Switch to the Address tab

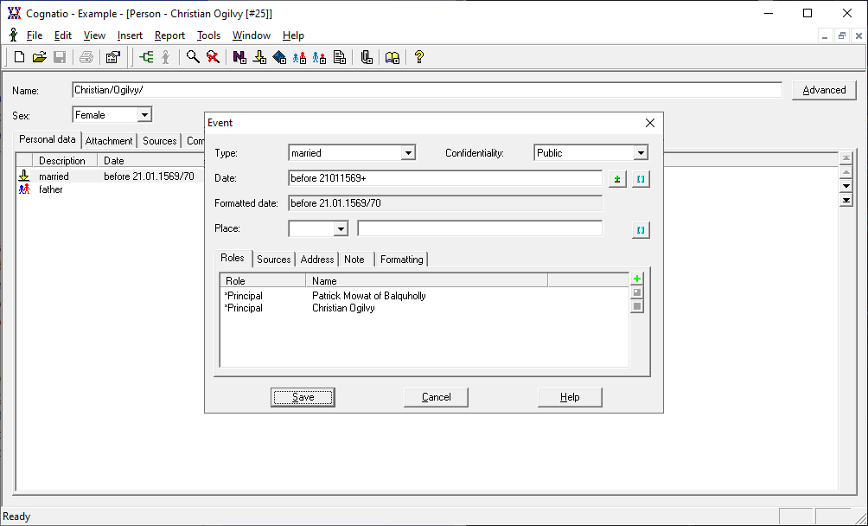pyautogui.click(x=317, y=260)
